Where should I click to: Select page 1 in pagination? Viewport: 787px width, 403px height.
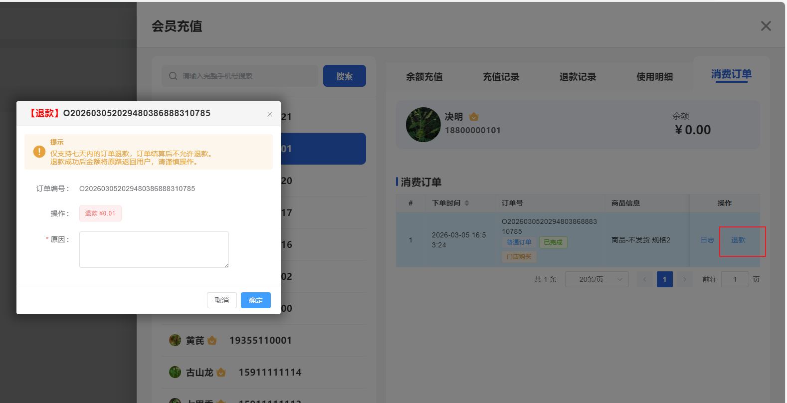click(x=664, y=279)
